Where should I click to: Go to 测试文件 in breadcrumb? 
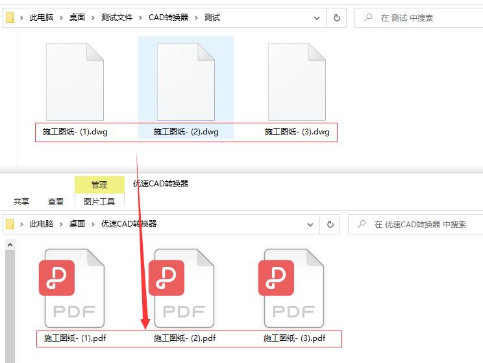pyautogui.click(x=117, y=18)
